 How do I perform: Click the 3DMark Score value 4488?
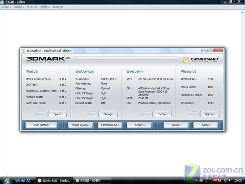[210, 79]
